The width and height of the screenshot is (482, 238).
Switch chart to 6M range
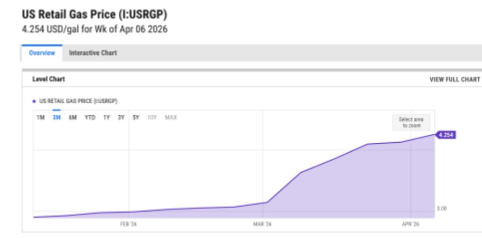[x=73, y=117]
